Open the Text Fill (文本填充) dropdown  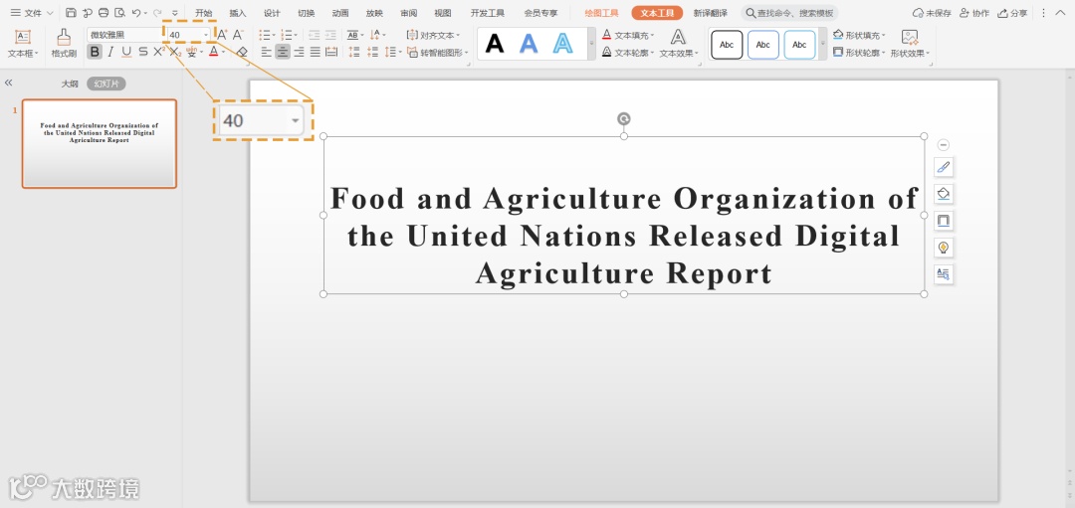pyautogui.click(x=629, y=35)
